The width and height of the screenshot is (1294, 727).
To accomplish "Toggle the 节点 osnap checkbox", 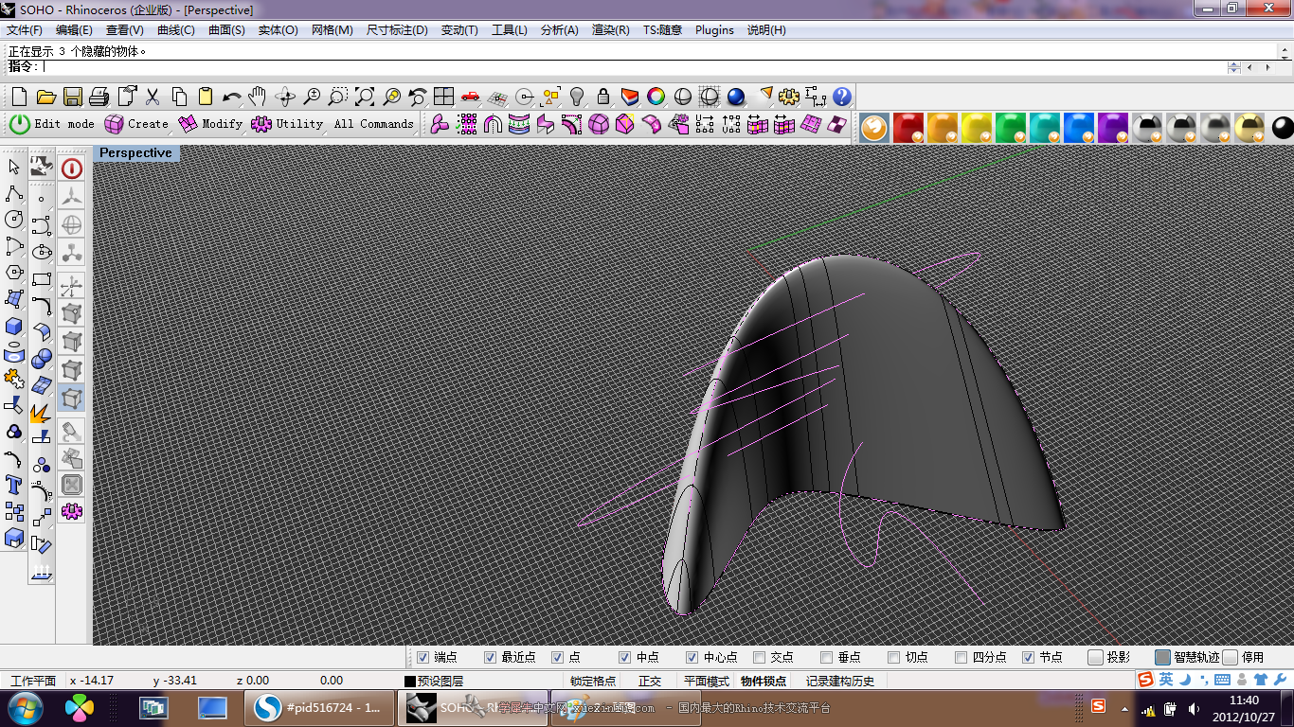I will coord(1029,657).
